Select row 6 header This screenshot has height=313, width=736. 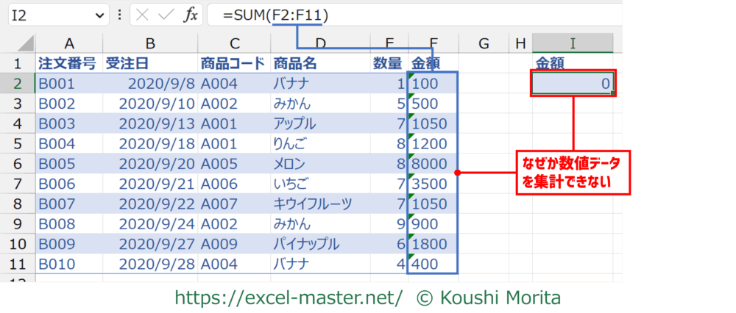coord(18,164)
